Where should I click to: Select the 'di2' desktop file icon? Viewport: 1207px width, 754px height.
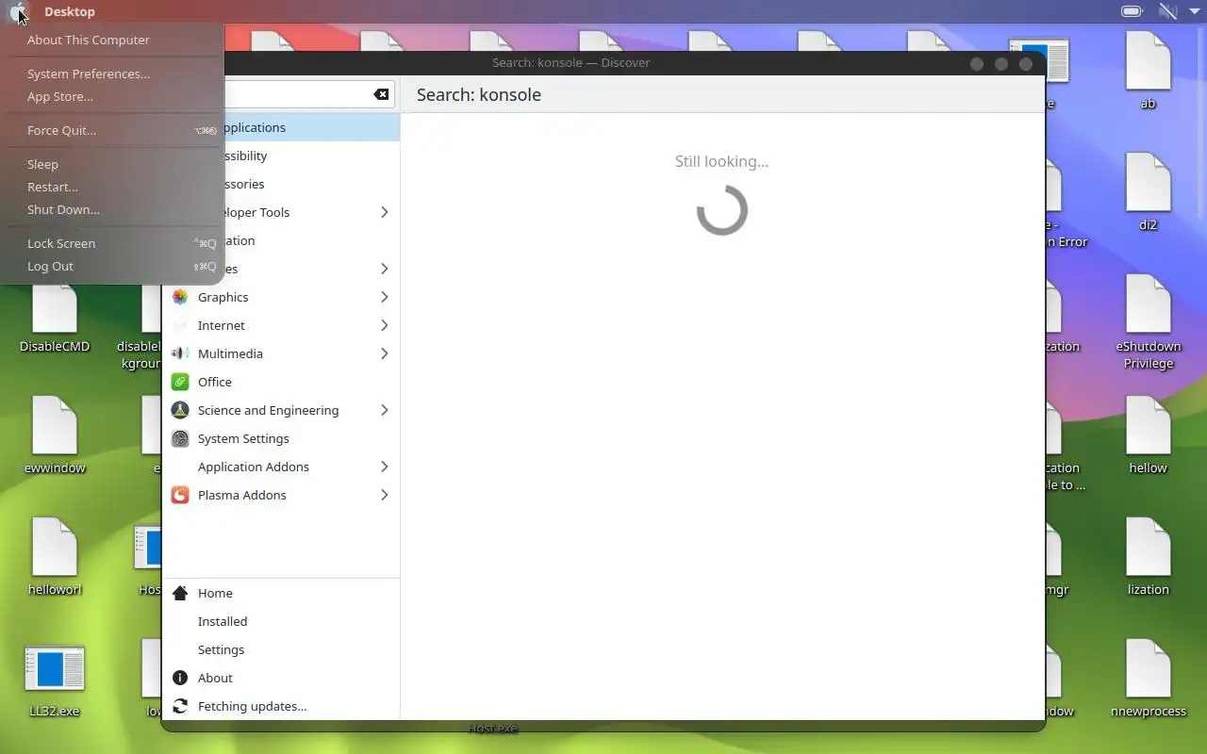1149,183
